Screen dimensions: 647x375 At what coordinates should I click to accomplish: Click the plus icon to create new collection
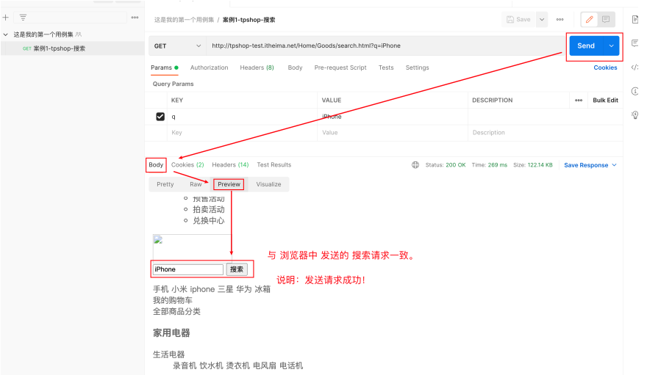point(5,18)
